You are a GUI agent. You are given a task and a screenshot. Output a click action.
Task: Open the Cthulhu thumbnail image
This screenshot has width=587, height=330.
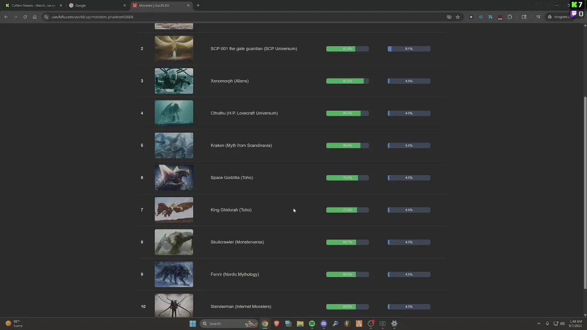(174, 113)
